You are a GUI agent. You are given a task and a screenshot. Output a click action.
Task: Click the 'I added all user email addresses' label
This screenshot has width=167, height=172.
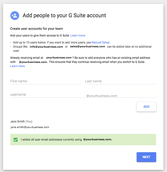51,139
